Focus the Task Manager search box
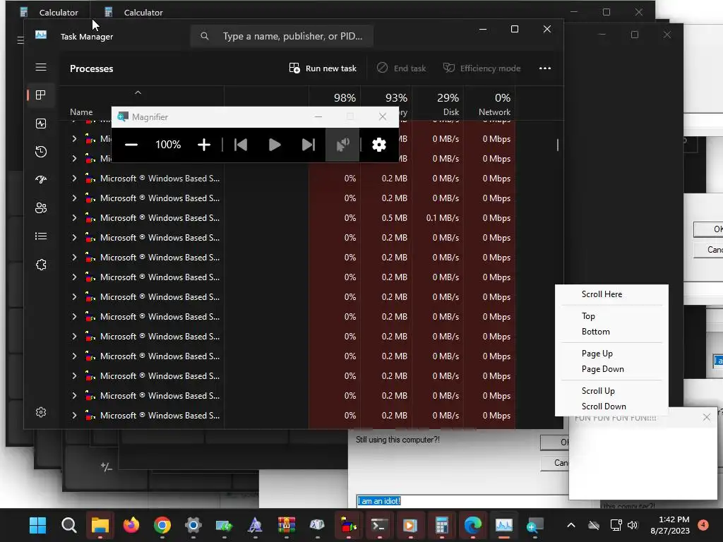 [x=282, y=36]
